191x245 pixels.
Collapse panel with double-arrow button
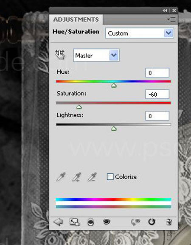pyautogui.click(x=165, y=11)
